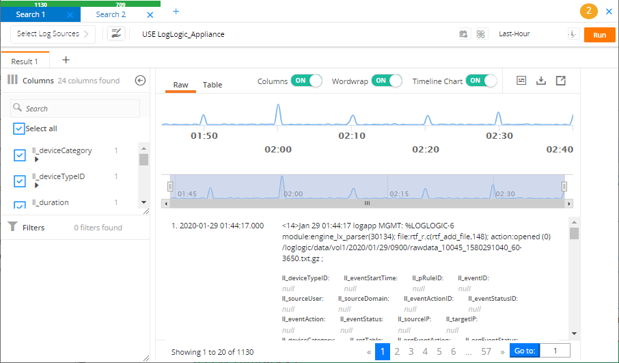
Task: Close the Search 1 tab
Action: tap(70, 15)
